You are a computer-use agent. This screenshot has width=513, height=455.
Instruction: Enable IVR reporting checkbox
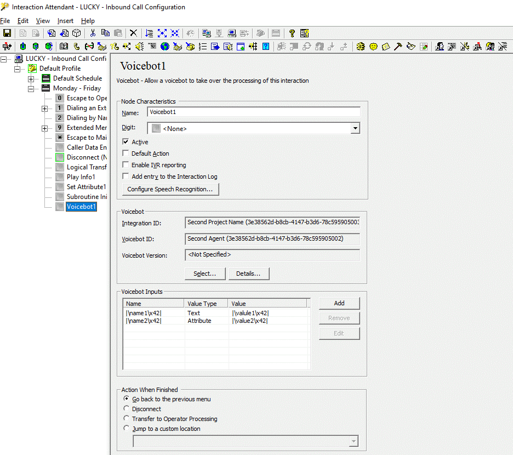(x=126, y=165)
